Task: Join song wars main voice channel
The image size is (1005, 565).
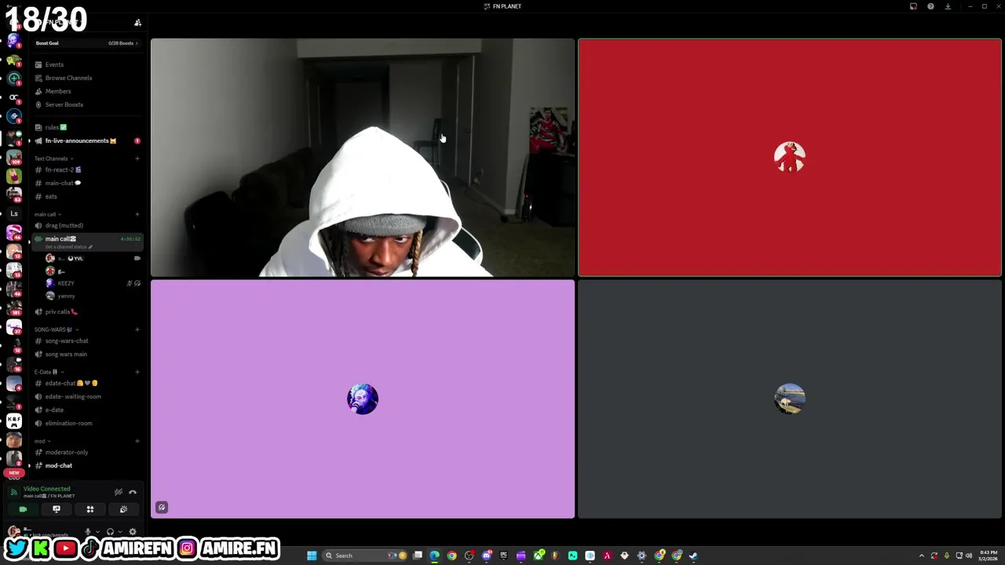Action: pyautogui.click(x=86, y=354)
